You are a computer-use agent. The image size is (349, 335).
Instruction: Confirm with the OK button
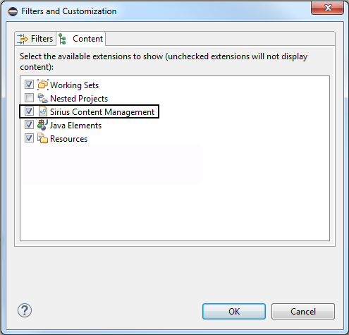(234, 312)
